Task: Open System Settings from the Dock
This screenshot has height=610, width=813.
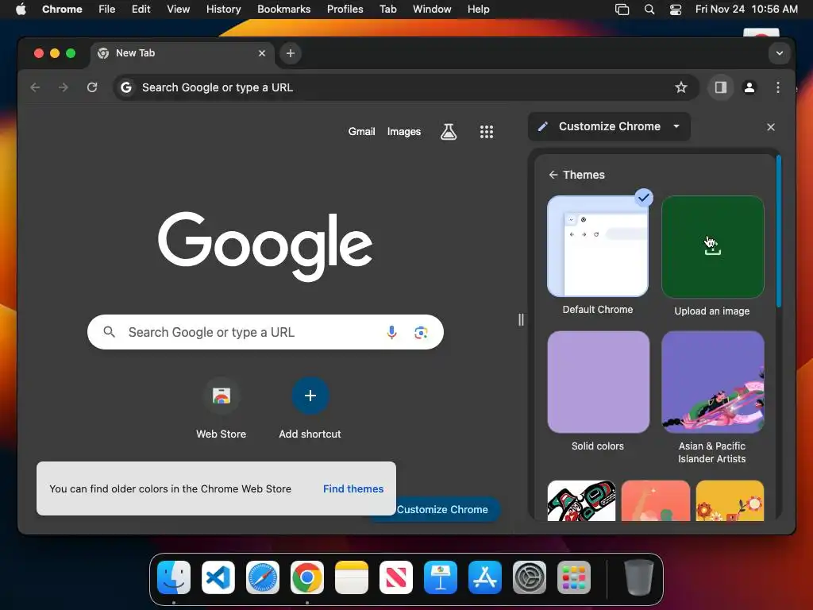Action: coord(530,577)
